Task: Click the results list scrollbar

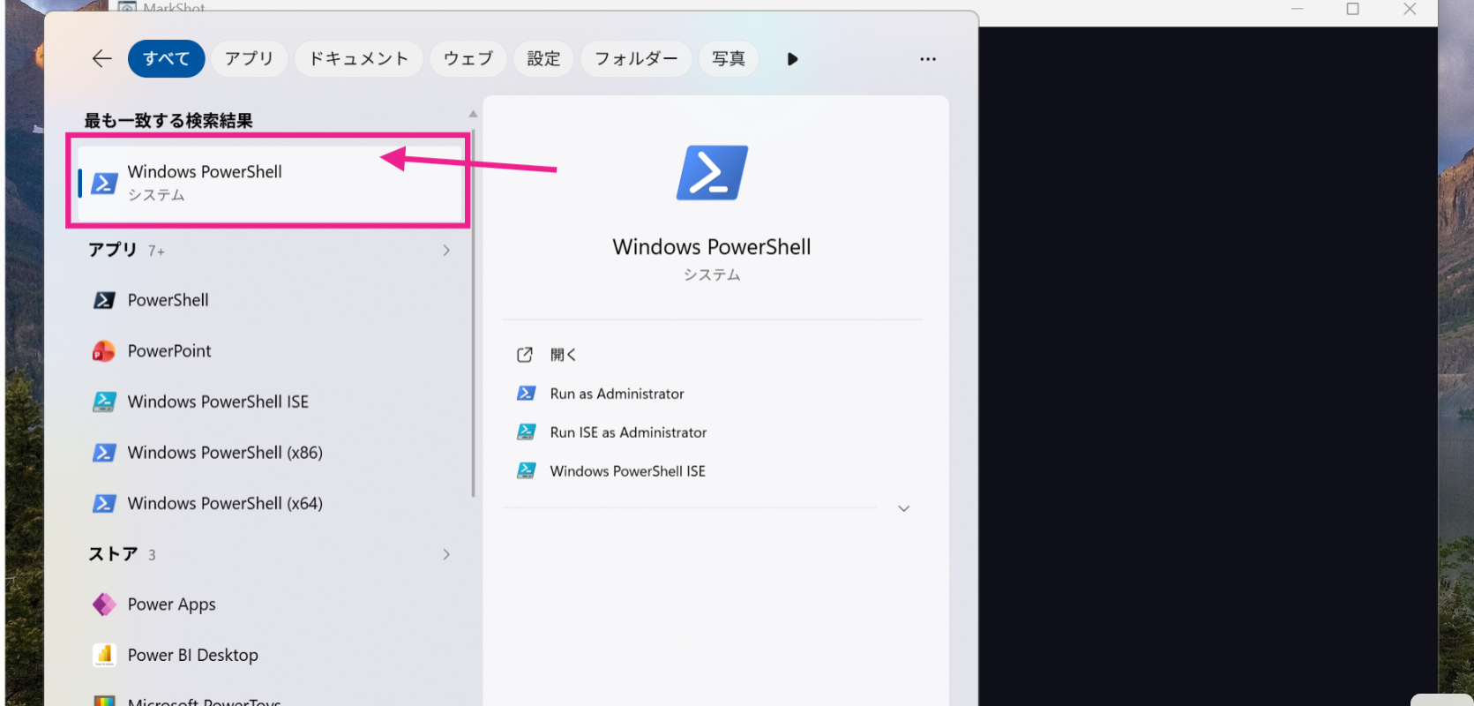Action: click(473, 313)
